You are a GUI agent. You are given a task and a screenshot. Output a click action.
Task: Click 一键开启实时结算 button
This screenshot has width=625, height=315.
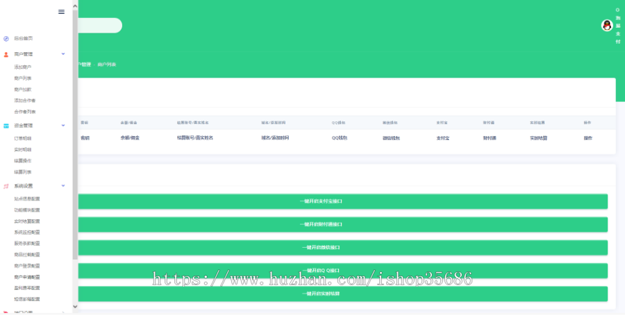(343, 294)
